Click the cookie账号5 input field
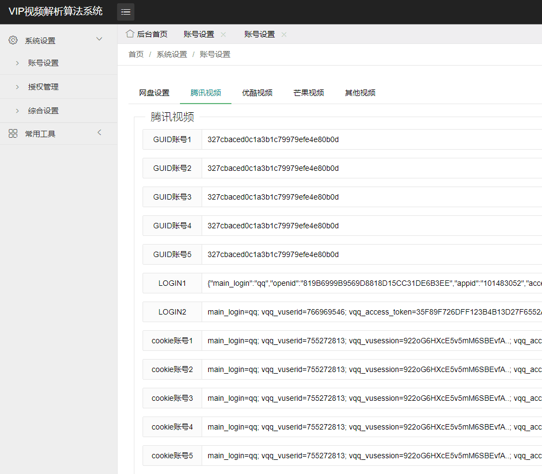Screen dimensions: 542x474 (372, 456)
